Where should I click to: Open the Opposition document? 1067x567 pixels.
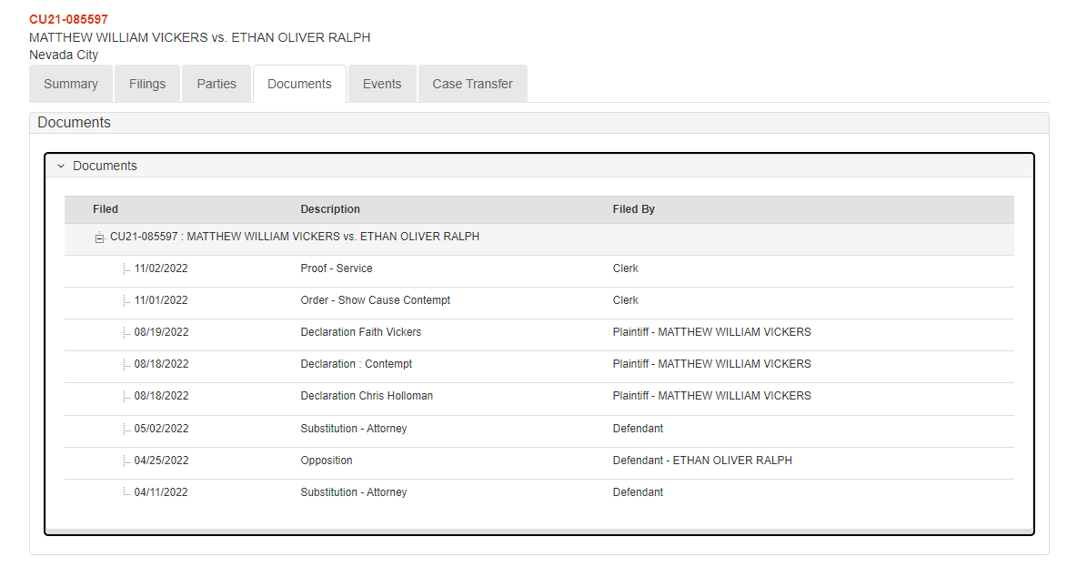pyautogui.click(x=327, y=461)
